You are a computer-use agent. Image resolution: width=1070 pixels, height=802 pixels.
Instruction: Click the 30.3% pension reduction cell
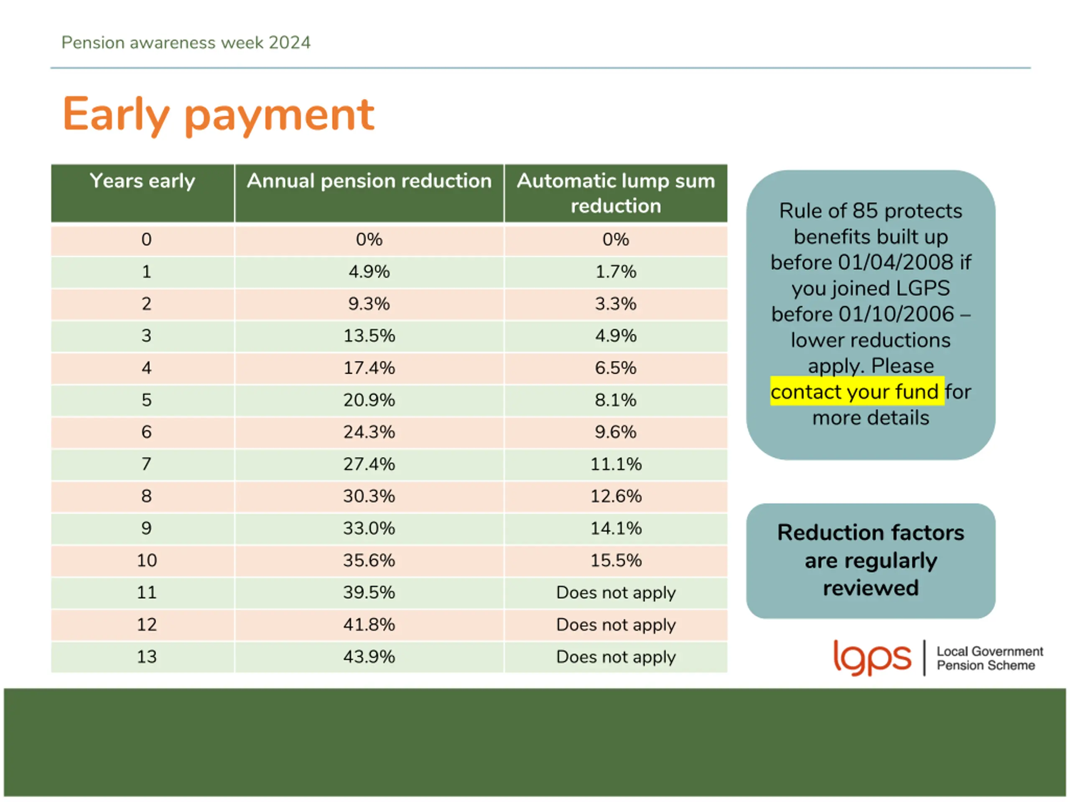tap(369, 497)
